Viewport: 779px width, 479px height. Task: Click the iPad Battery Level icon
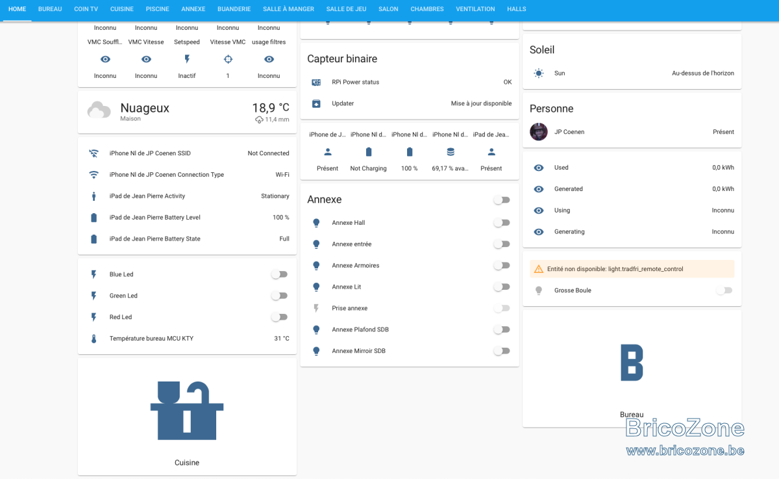tap(94, 218)
